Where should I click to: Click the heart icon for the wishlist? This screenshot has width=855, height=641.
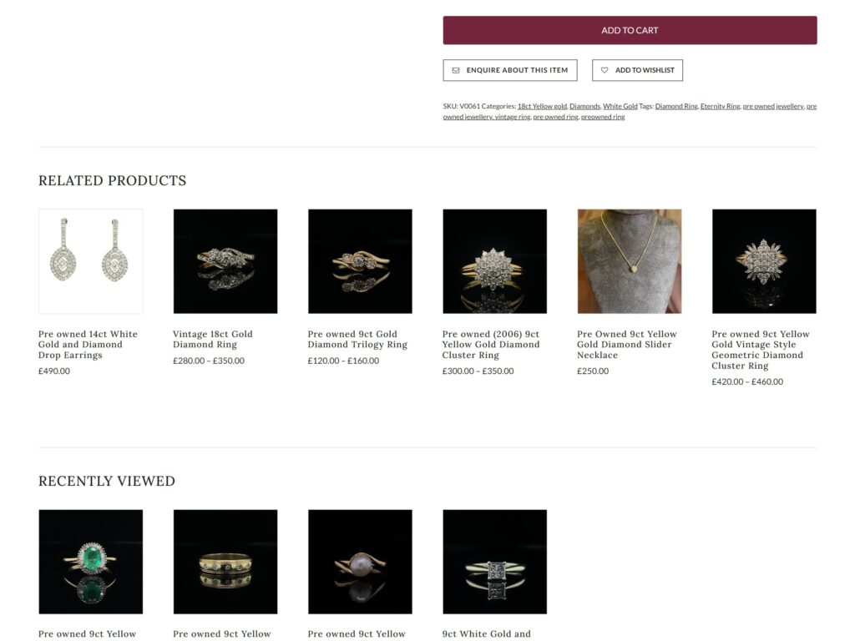click(x=605, y=70)
